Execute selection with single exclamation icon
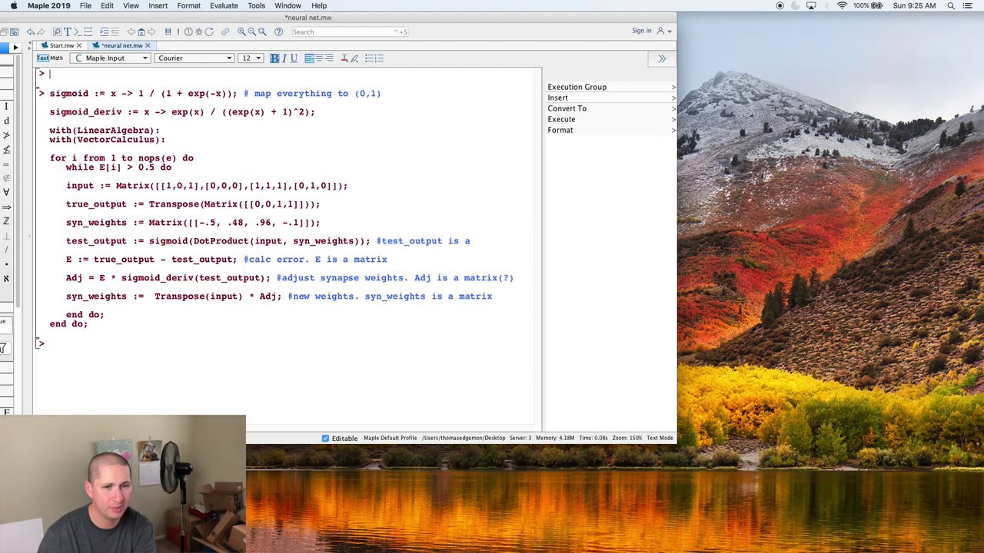The width and height of the screenshot is (984, 553). pyautogui.click(x=178, y=31)
